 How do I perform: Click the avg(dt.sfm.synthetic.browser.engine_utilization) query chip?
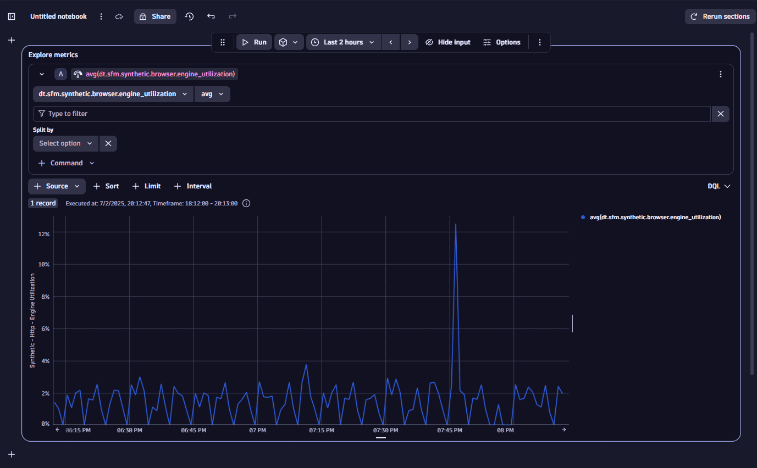click(154, 74)
